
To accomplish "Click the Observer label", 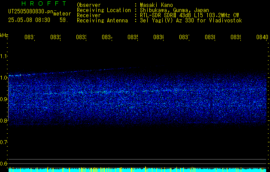I will coord(89,5).
